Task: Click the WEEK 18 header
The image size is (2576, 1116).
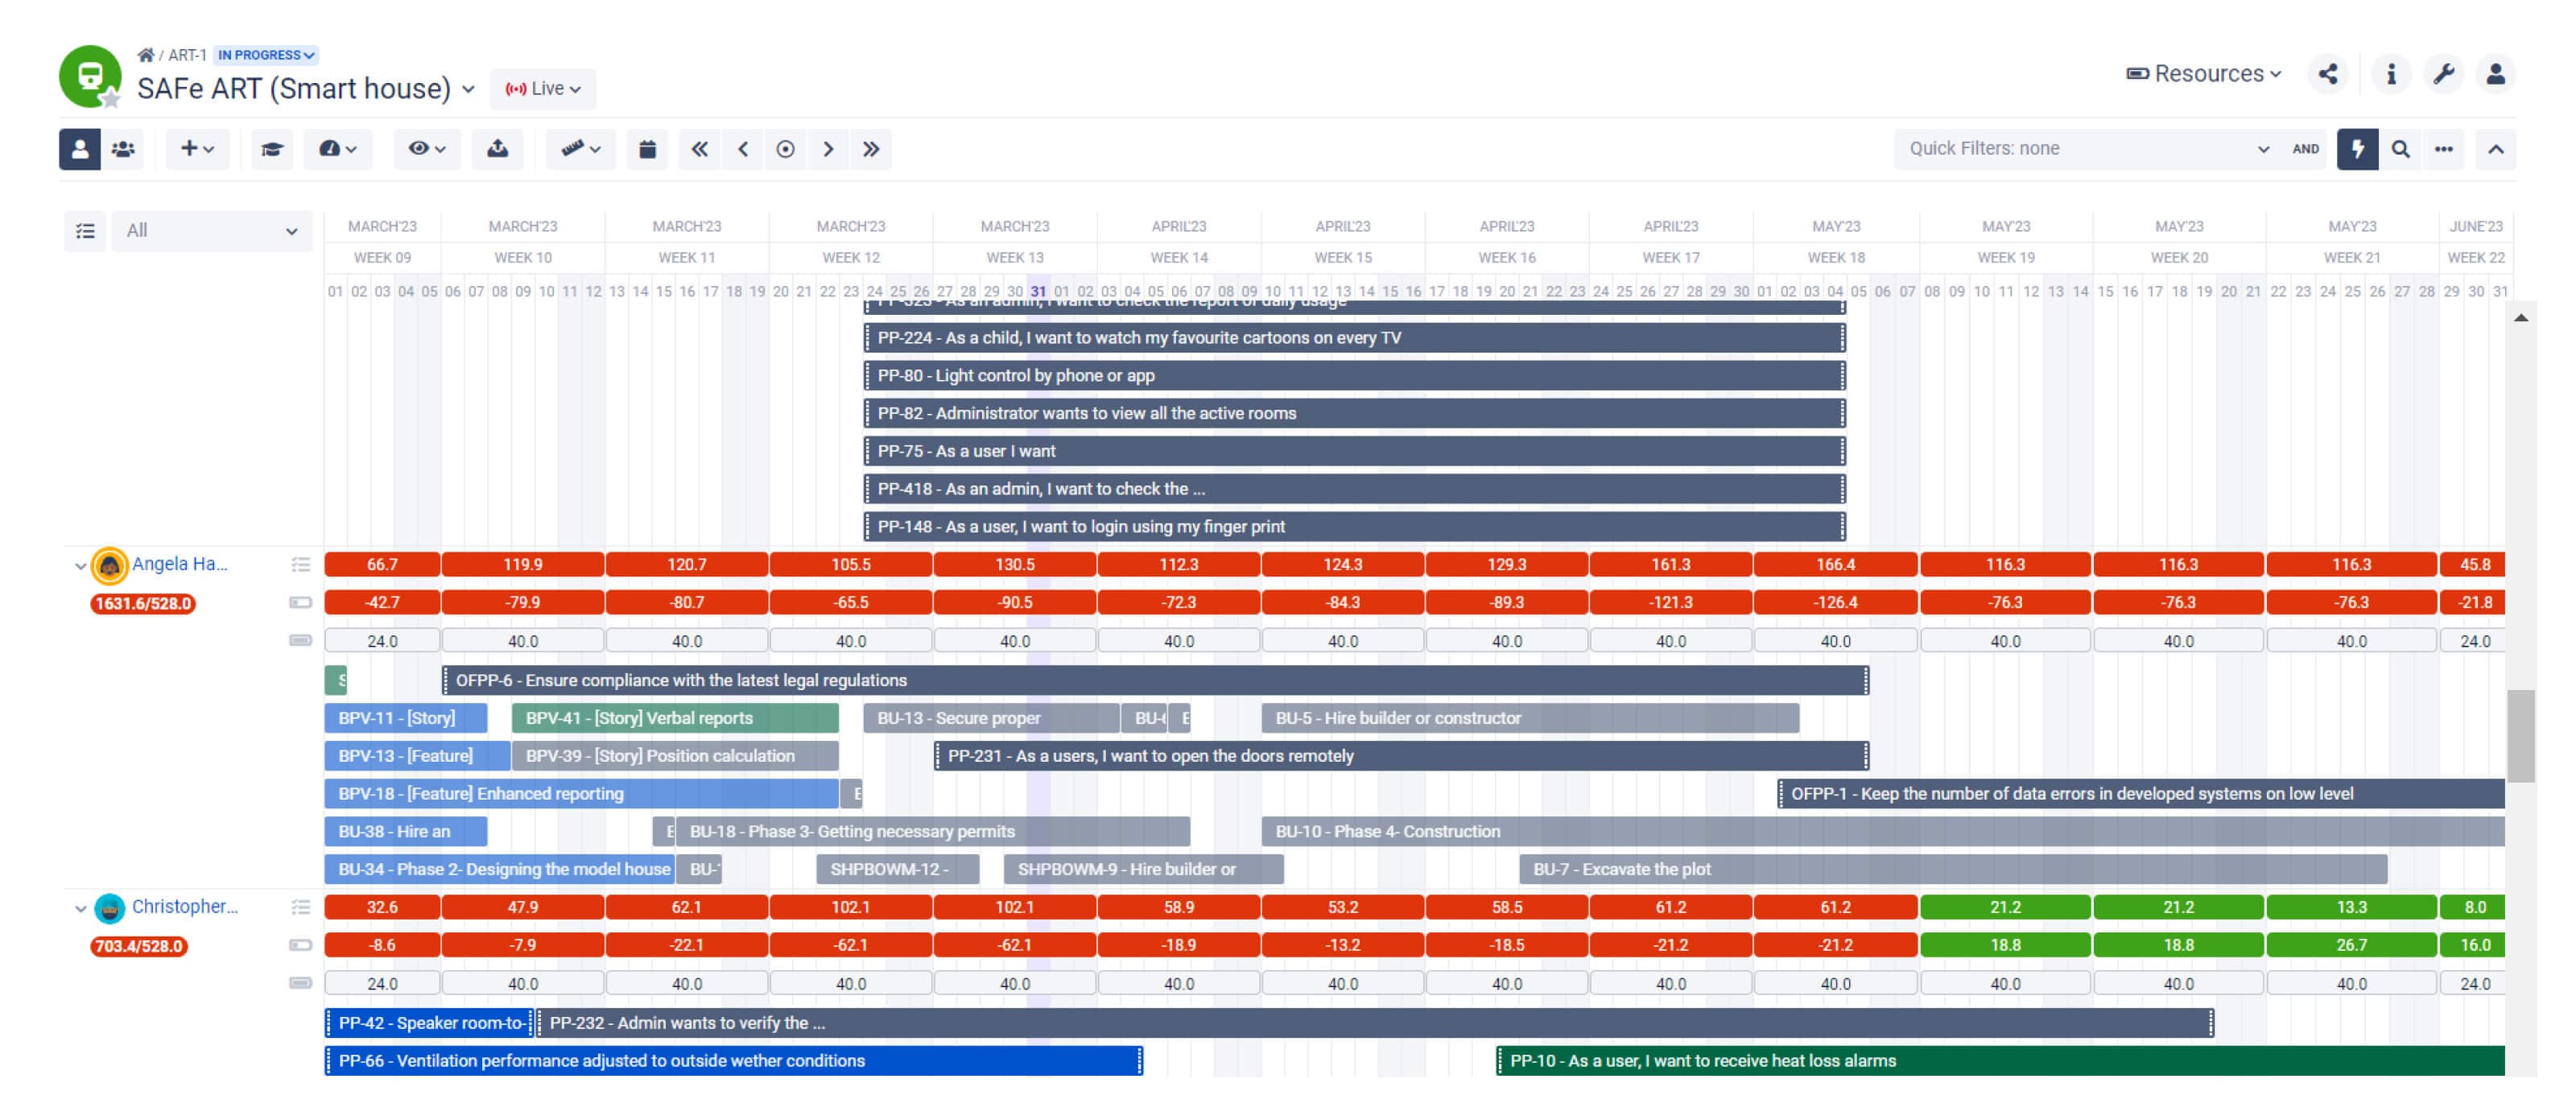Action: [1835, 258]
